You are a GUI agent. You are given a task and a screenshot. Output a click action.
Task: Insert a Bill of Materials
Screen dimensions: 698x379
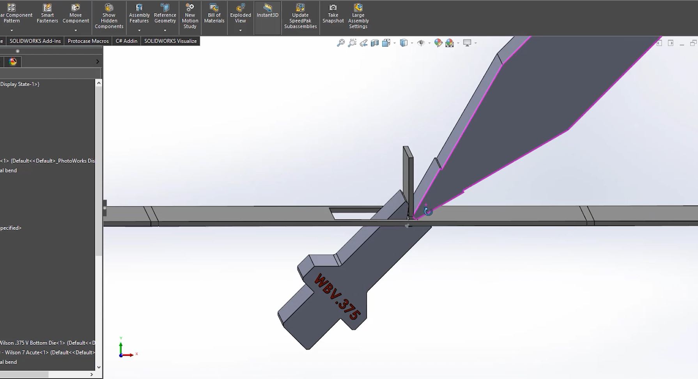click(214, 14)
